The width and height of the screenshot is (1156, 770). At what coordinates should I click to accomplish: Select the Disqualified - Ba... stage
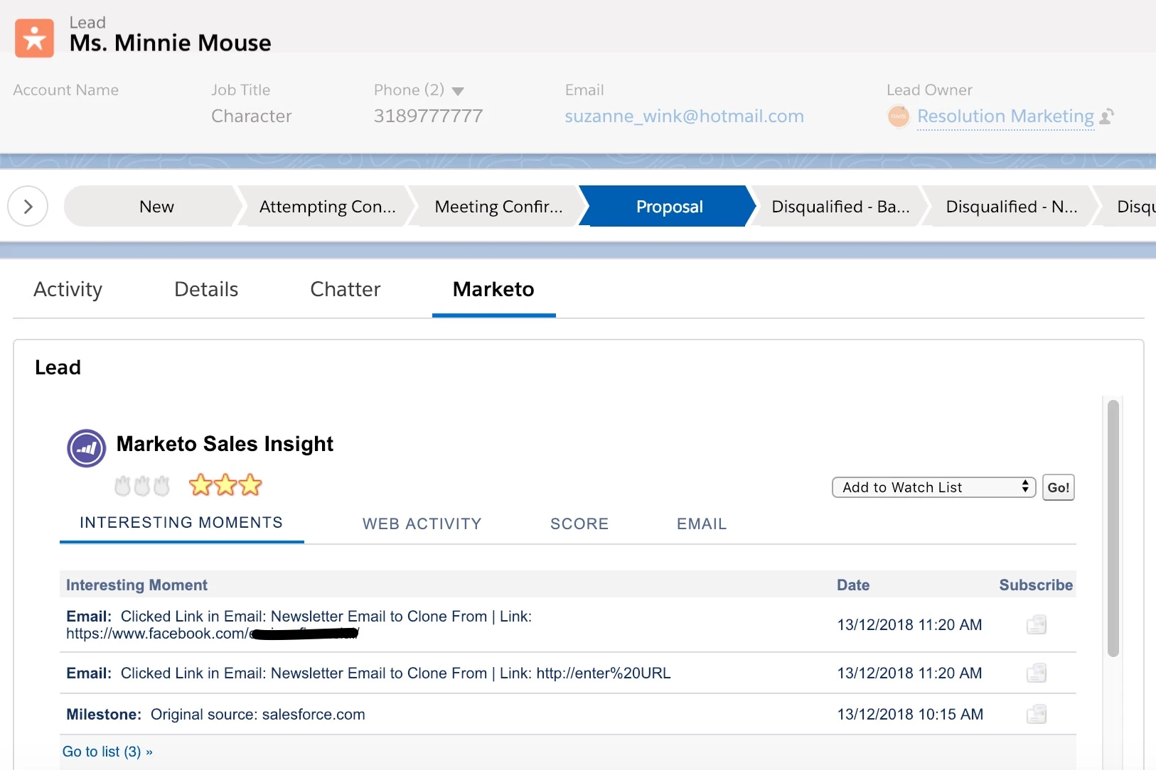tap(840, 207)
